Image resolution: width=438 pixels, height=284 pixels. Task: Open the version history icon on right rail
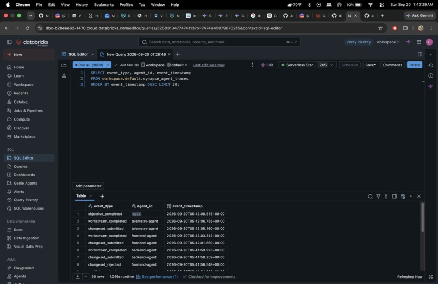(x=431, y=65)
